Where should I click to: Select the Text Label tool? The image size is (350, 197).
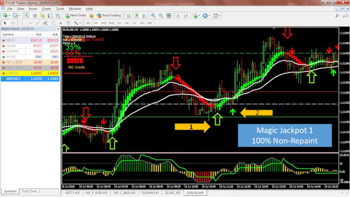pyautogui.click(x=68, y=23)
